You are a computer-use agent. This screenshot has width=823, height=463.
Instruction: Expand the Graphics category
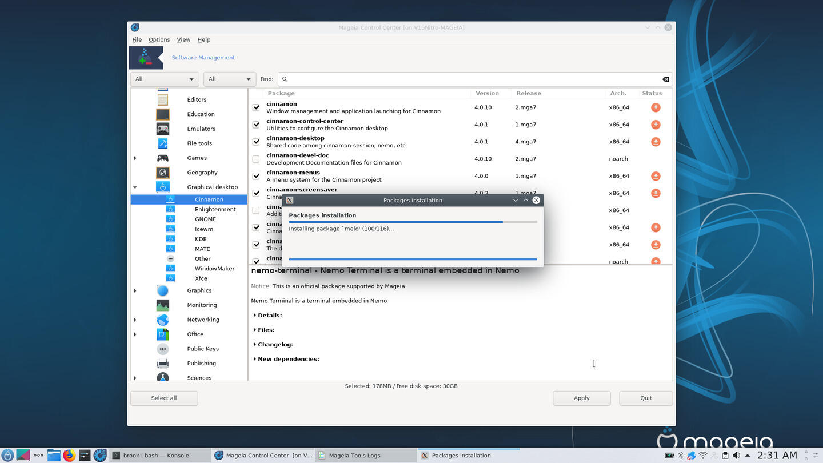[x=135, y=291]
